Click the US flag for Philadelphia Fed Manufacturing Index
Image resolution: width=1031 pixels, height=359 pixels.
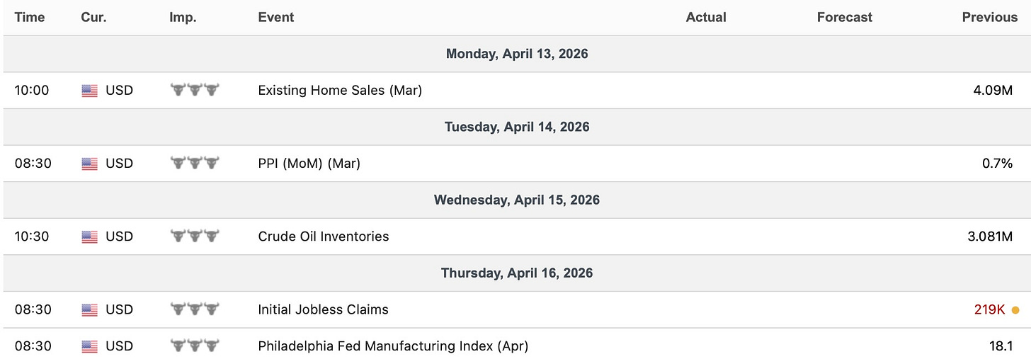pyautogui.click(x=89, y=346)
